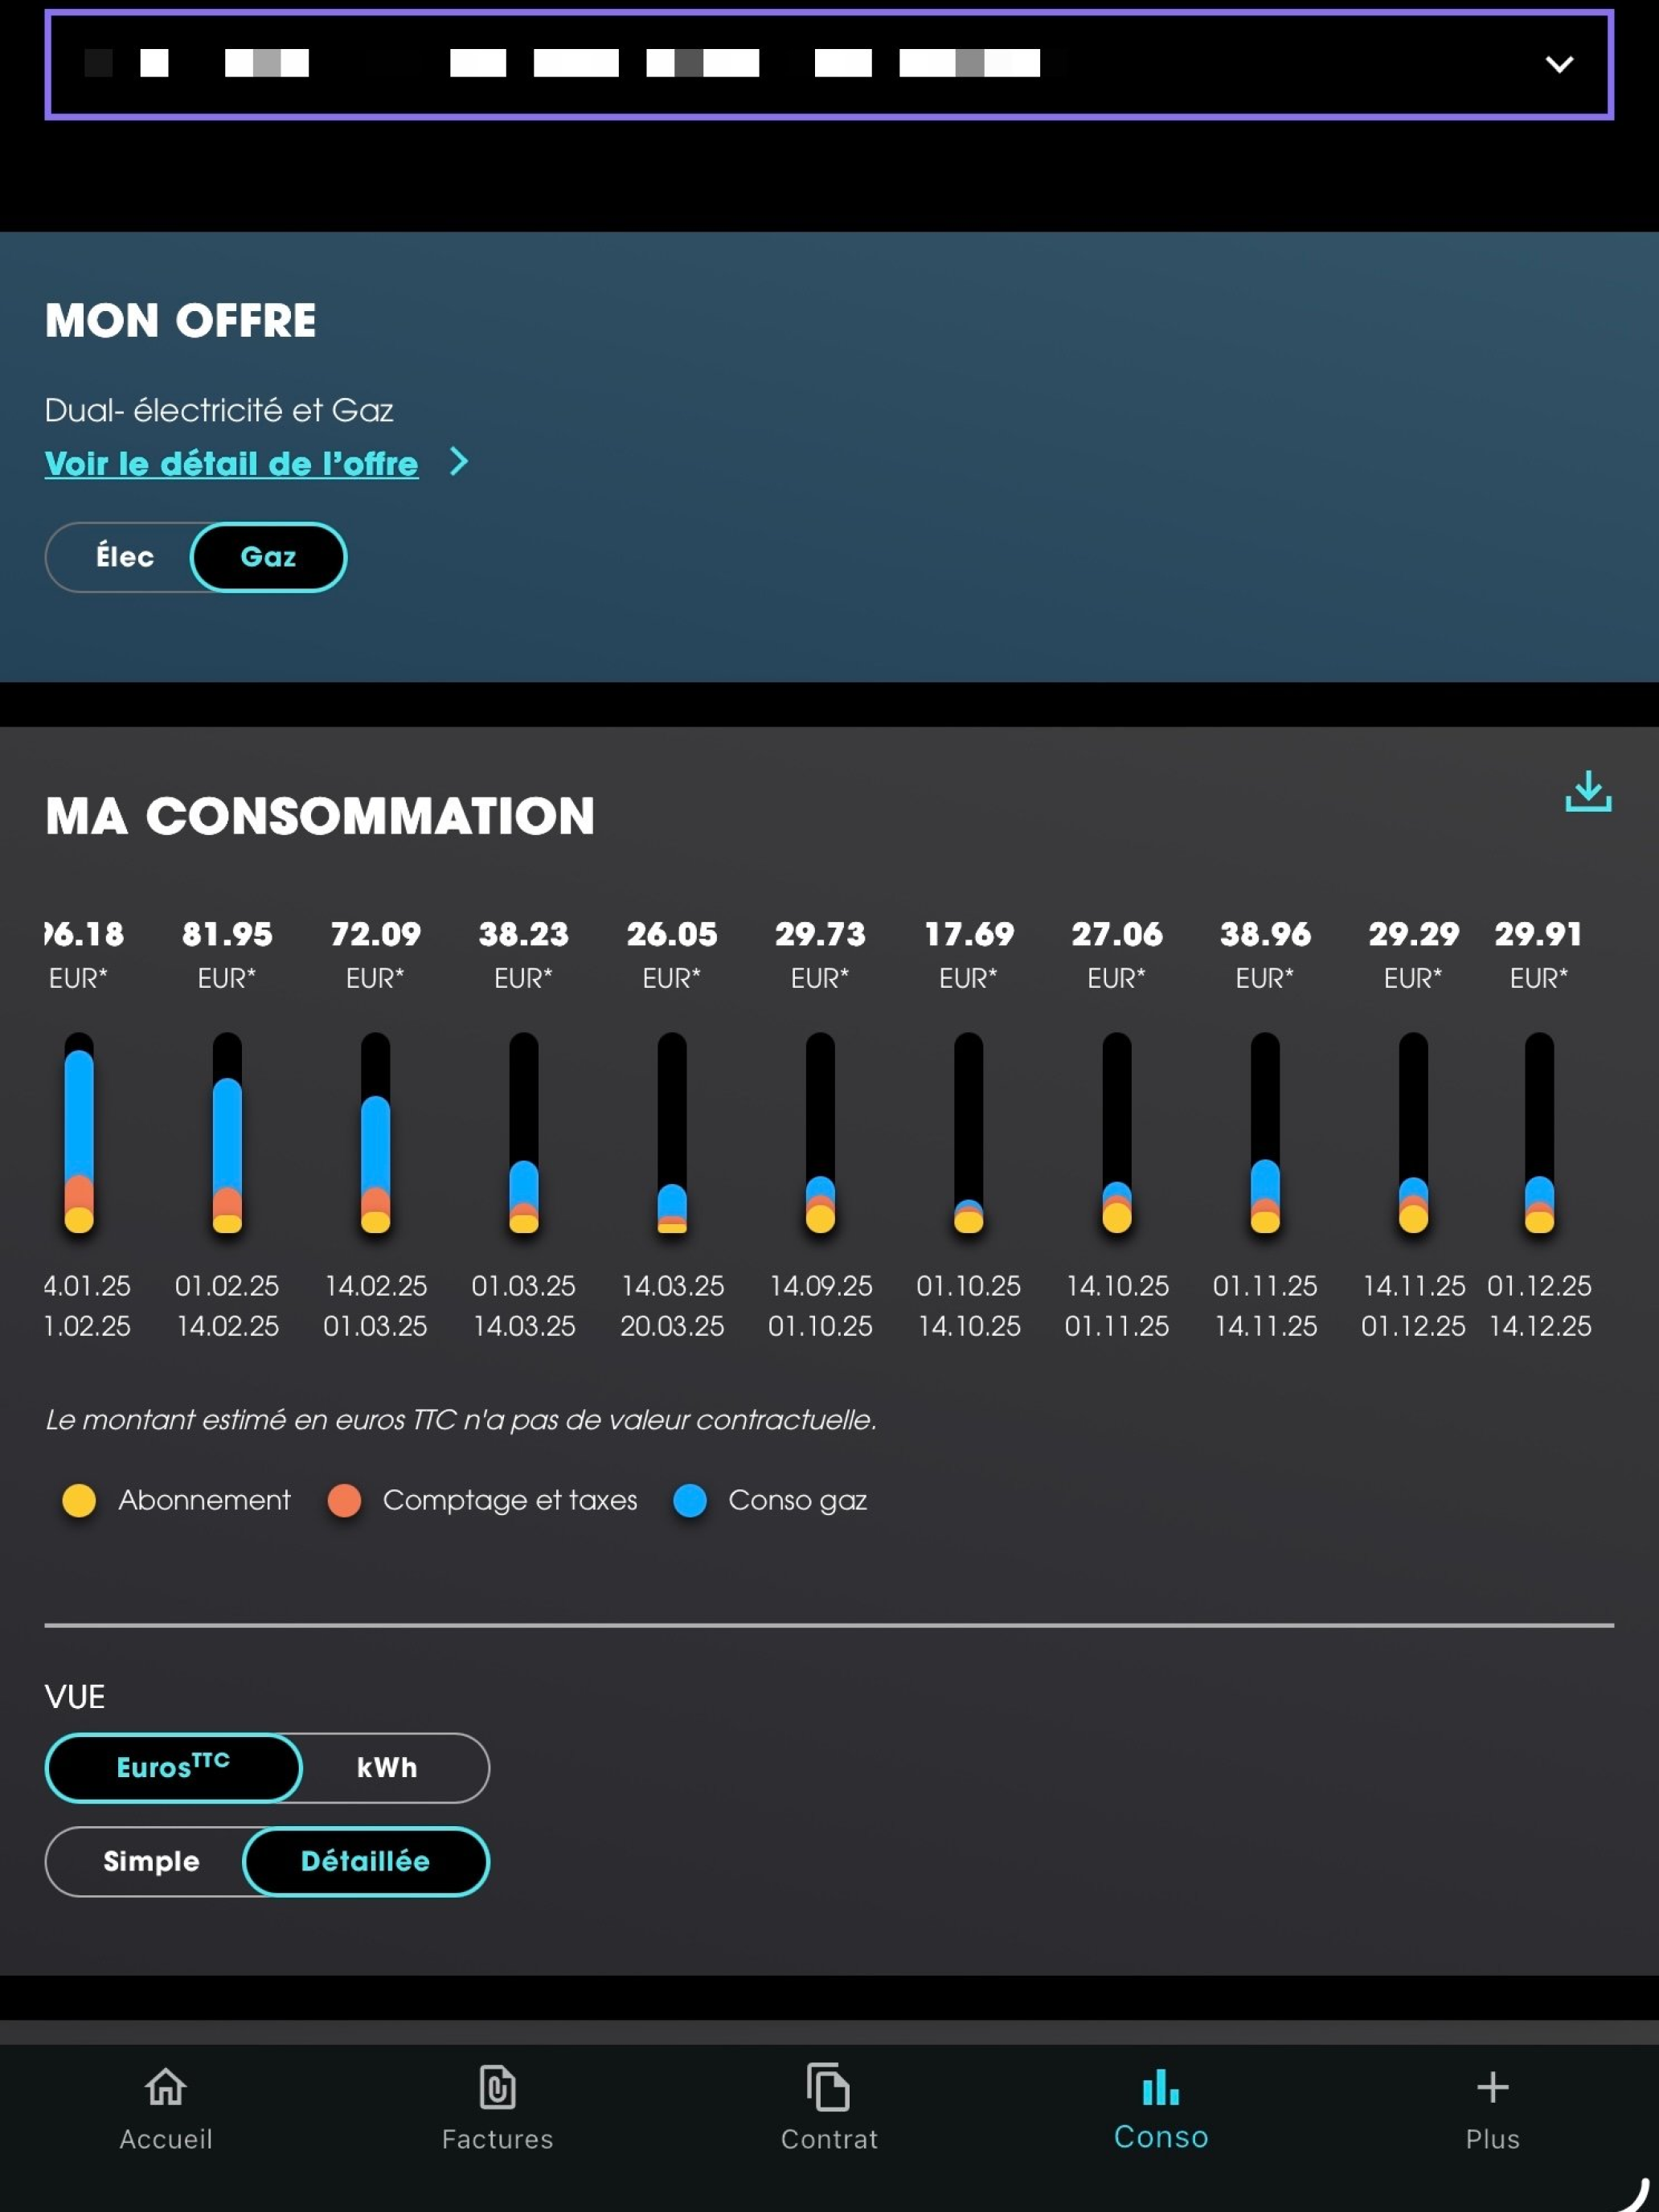Tap the blue Conso gaz legend dot
1659x2212 pixels.
coord(690,1500)
